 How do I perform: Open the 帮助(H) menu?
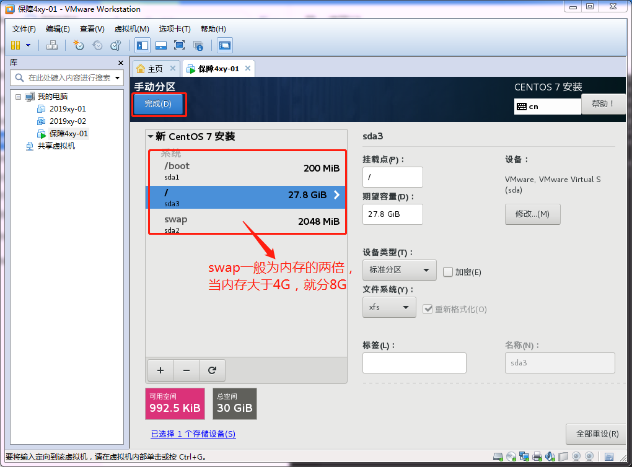(x=213, y=29)
